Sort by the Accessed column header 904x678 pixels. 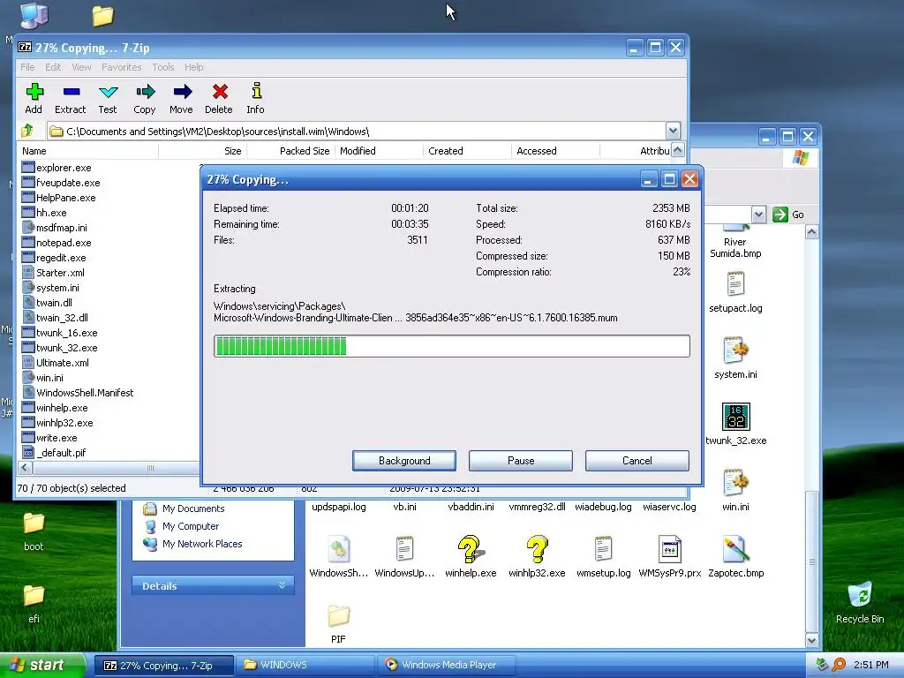[555, 151]
